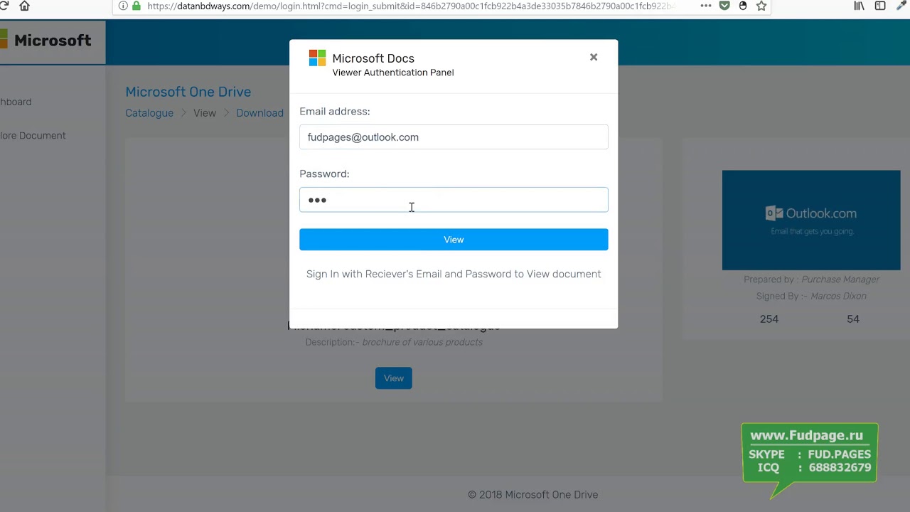
Task: Click the blue View button in dialog
Action: click(454, 240)
